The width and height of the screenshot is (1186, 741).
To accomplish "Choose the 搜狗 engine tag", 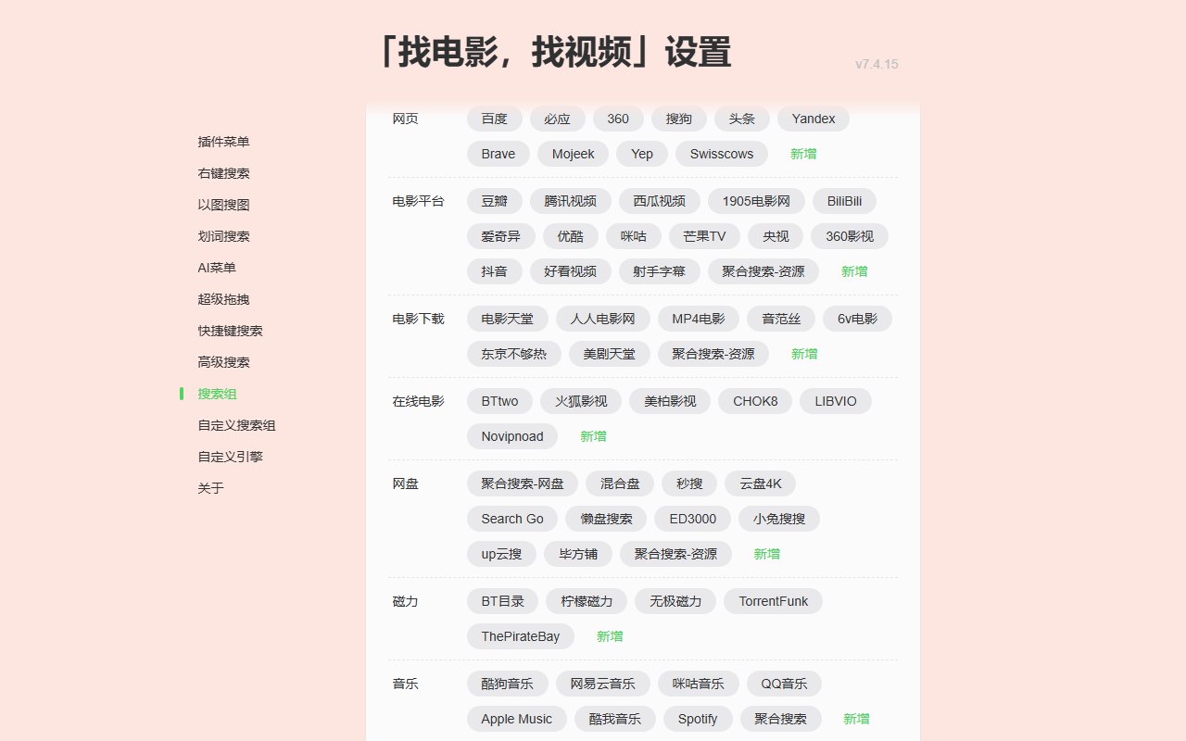I will 679,119.
